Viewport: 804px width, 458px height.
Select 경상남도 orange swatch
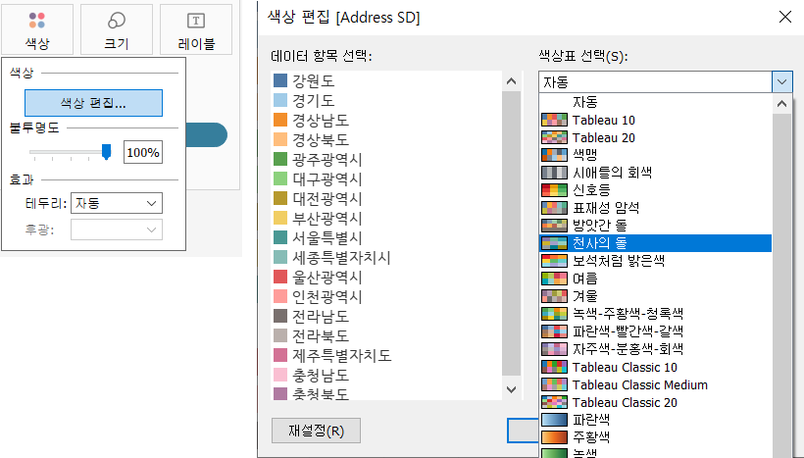pos(280,120)
